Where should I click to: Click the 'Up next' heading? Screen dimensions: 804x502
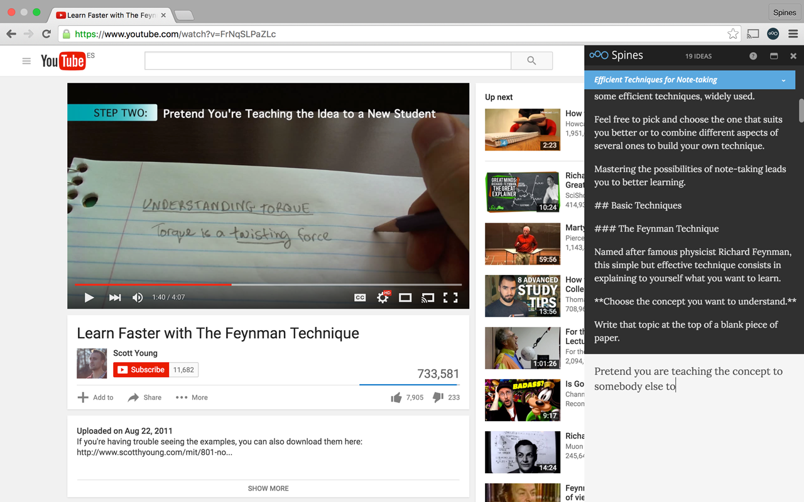[x=499, y=97]
